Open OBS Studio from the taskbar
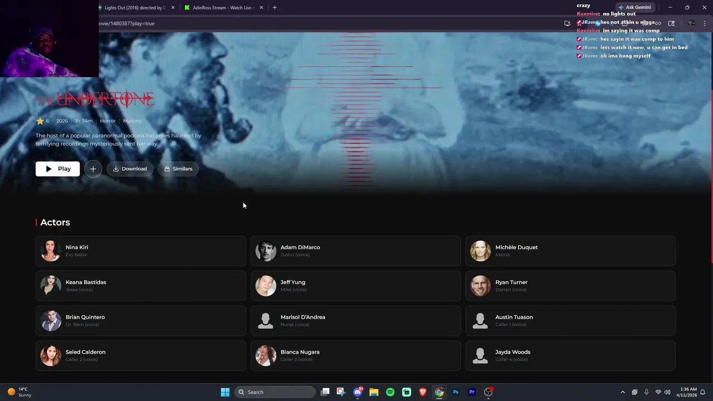The width and height of the screenshot is (713, 401). [x=489, y=392]
